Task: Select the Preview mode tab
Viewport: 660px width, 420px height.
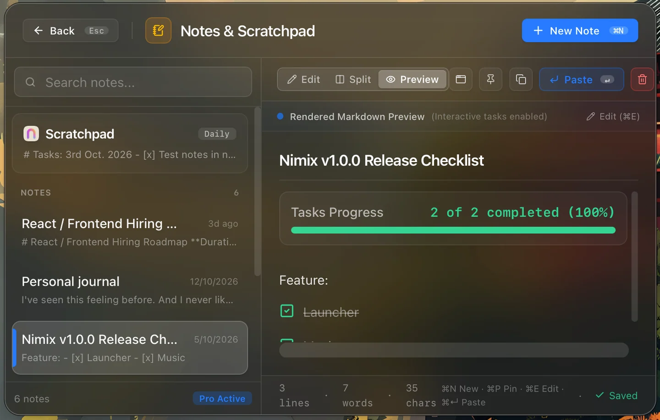Action: point(412,79)
